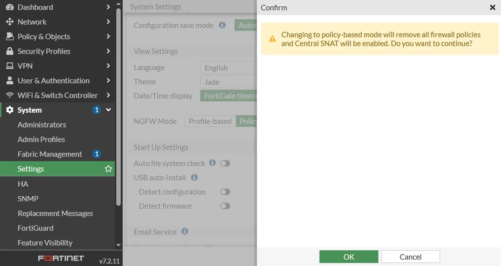501x266 pixels.
Task: Open Administrators under System
Action: [42, 125]
